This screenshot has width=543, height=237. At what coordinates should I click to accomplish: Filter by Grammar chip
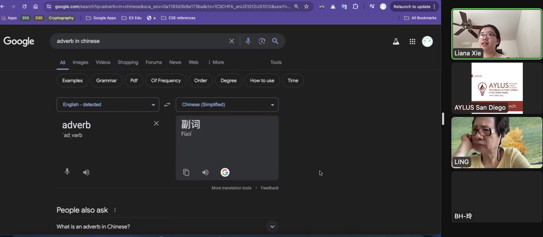coord(106,81)
